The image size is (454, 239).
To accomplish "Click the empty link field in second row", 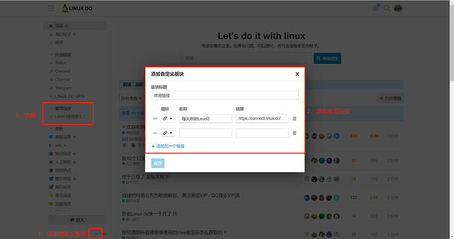I will point(262,133).
